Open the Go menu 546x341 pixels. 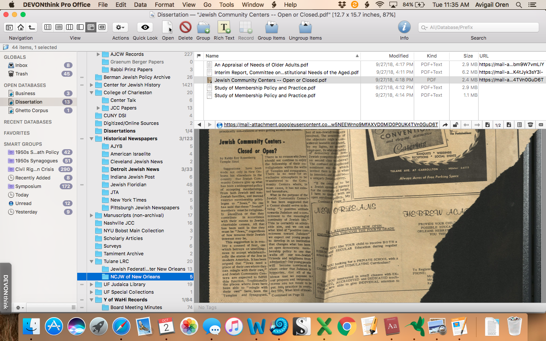point(207,5)
